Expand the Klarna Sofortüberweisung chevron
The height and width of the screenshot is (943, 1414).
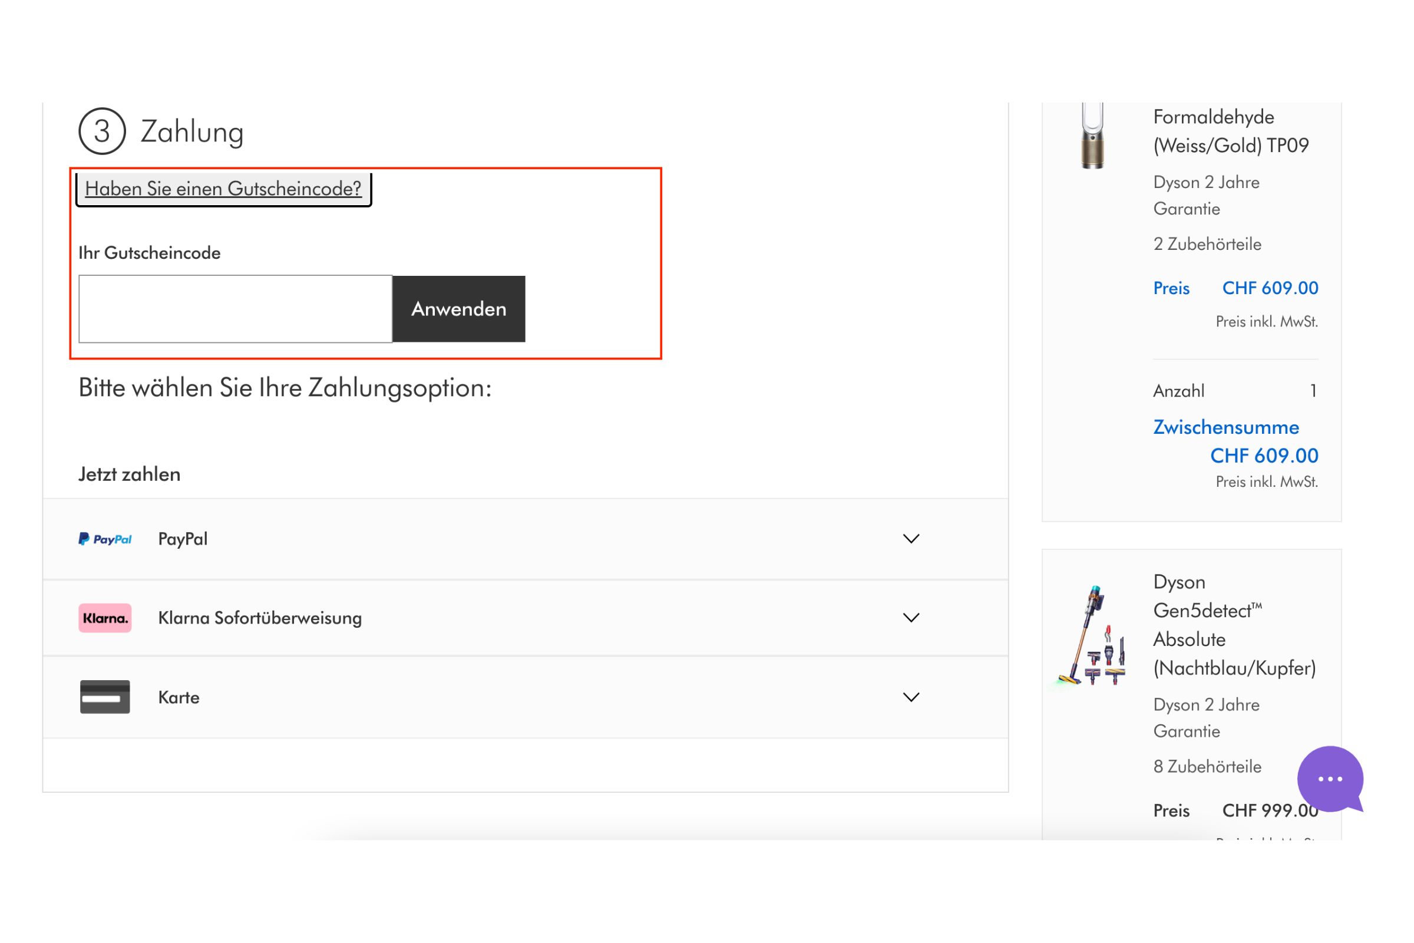pyautogui.click(x=911, y=618)
